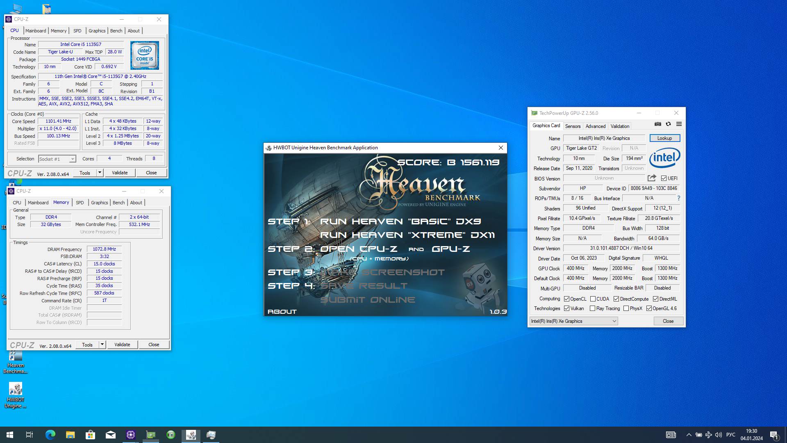Open About tab in bottom CPU-Z window
Viewport: 787px width, 443px height.
[x=136, y=203]
